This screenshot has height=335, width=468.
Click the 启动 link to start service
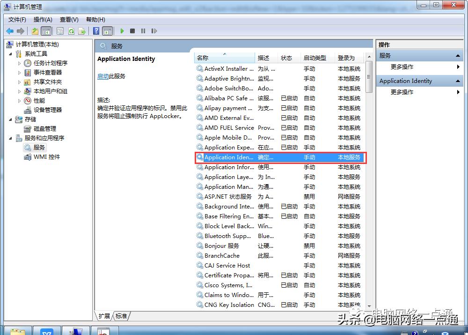103,76
